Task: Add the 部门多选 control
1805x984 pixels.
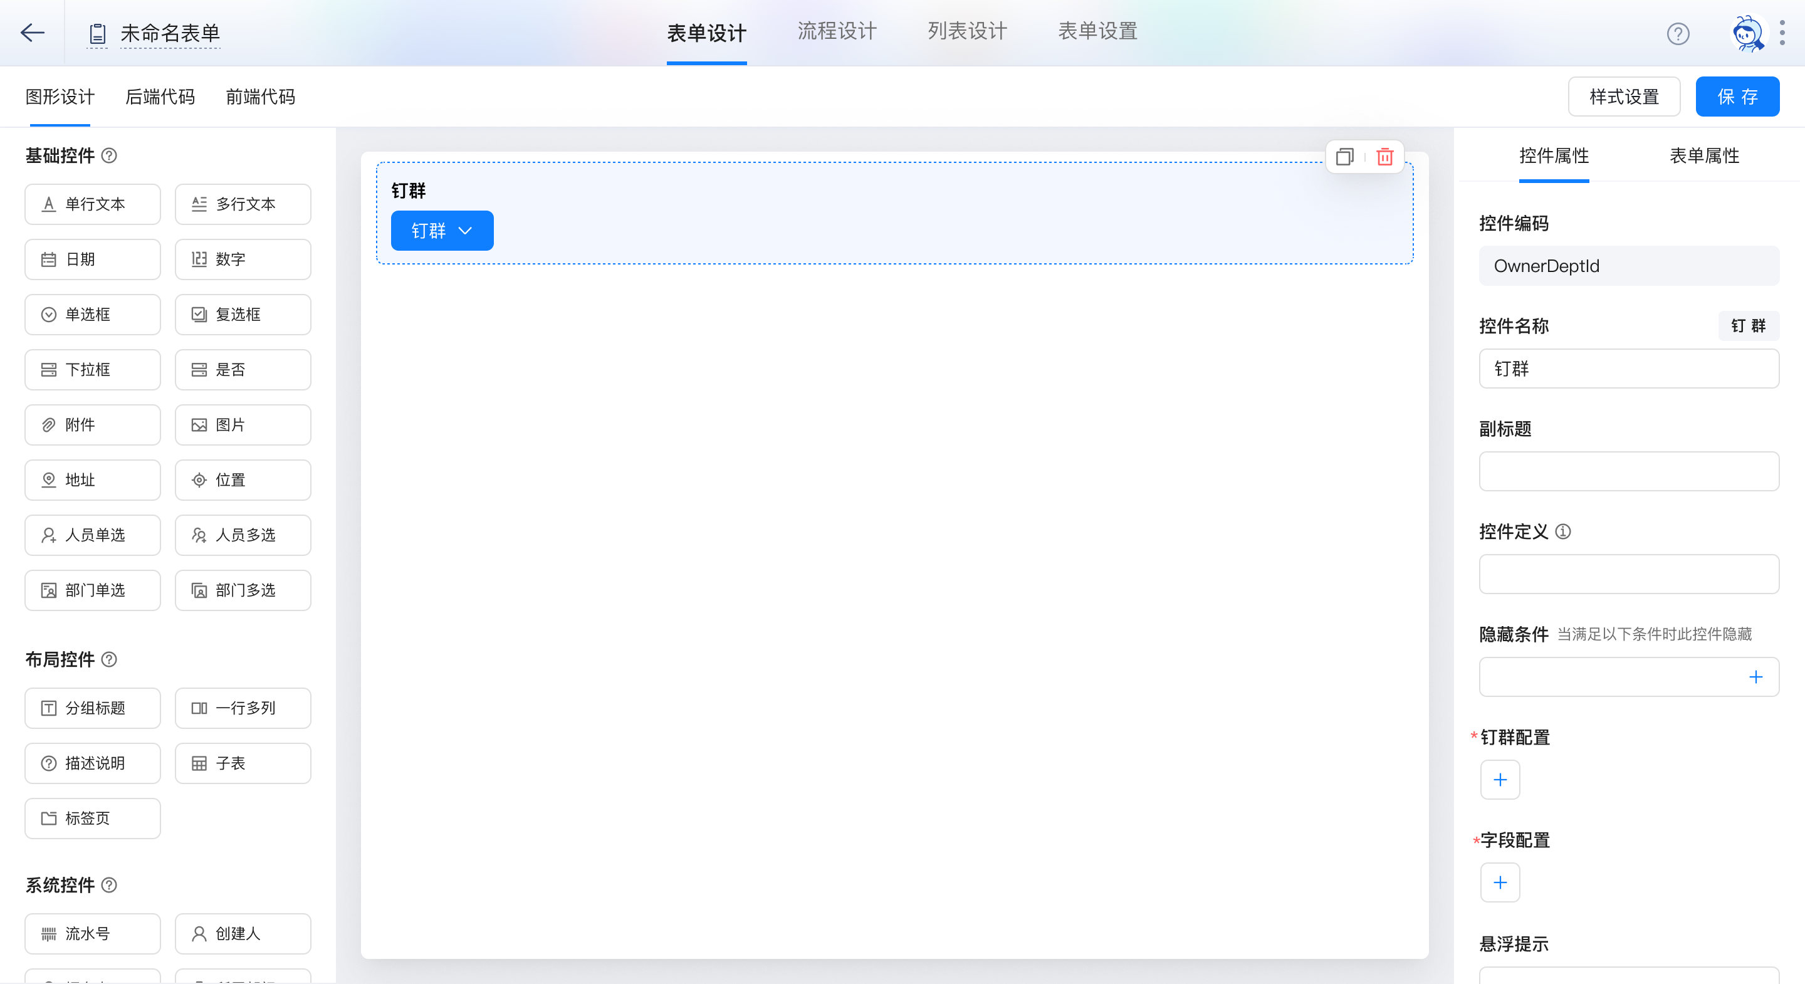Action: (x=243, y=590)
